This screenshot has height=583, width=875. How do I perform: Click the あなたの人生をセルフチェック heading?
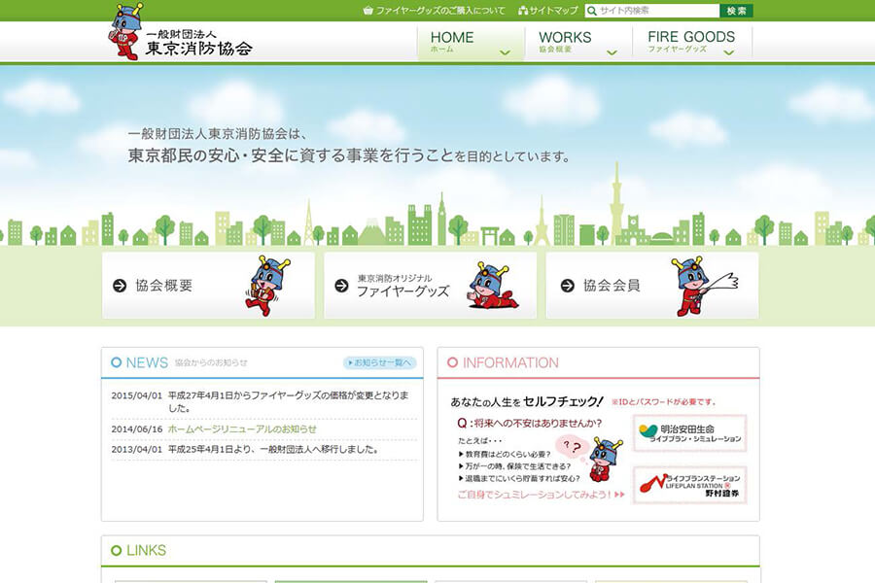(527, 401)
